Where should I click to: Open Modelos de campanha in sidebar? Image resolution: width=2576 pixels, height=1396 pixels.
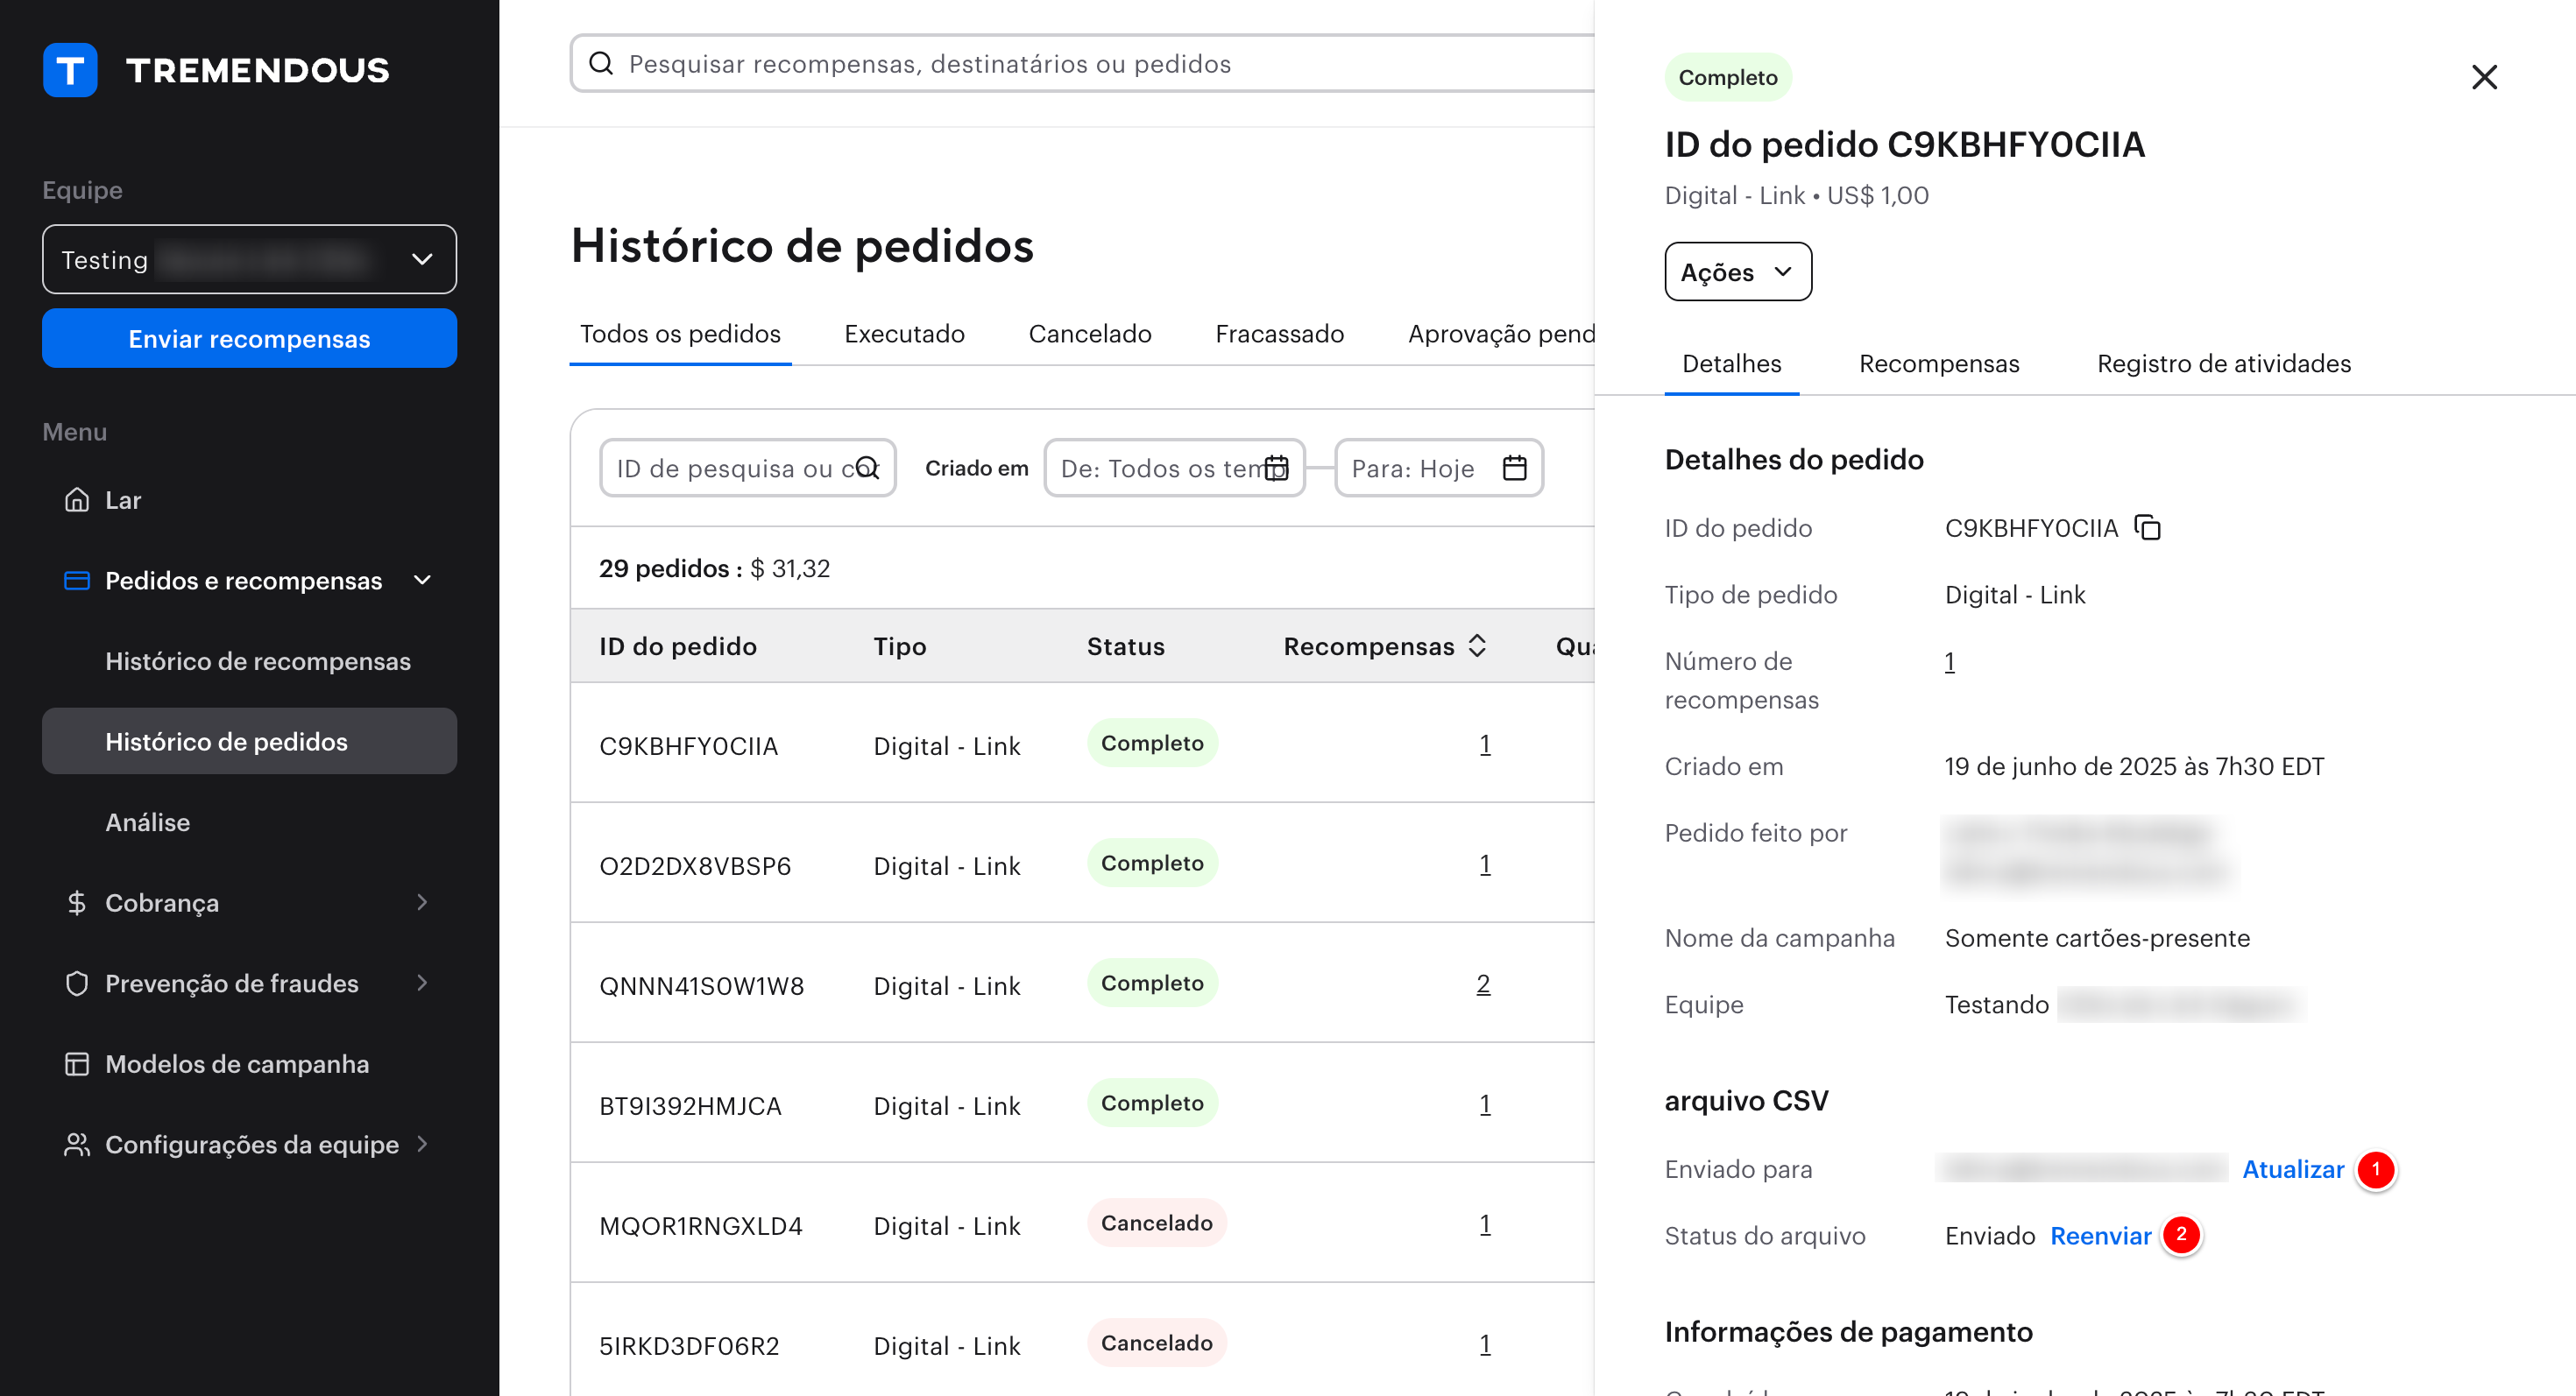[x=237, y=1063]
